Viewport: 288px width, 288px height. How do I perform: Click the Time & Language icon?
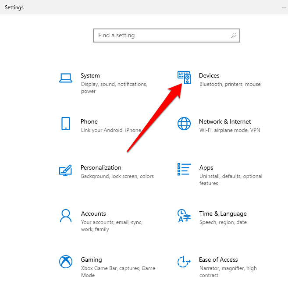pyautogui.click(x=184, y=216)
